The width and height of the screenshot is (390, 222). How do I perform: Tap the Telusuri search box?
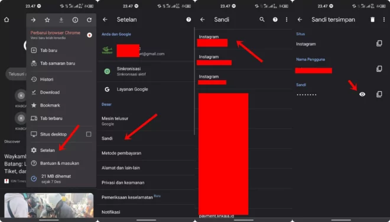click(x=16, y=74)
